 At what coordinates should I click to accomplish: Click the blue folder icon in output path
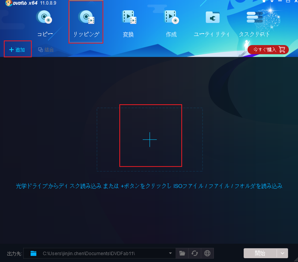34,253
